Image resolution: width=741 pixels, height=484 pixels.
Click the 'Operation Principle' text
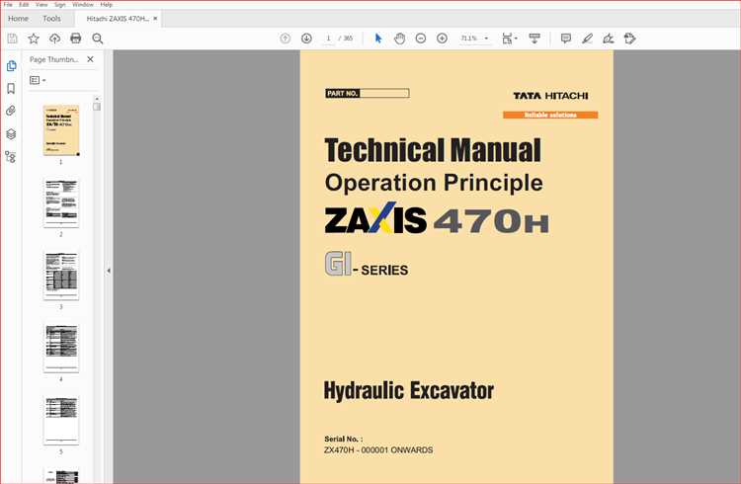[x=434, y=183]
